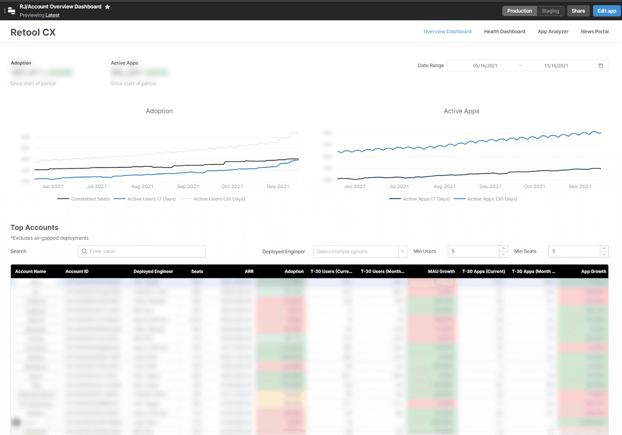622x435 pixels.
Task: Decrease Min Seats with the down arrow
Action: click(x=605, y=254)
